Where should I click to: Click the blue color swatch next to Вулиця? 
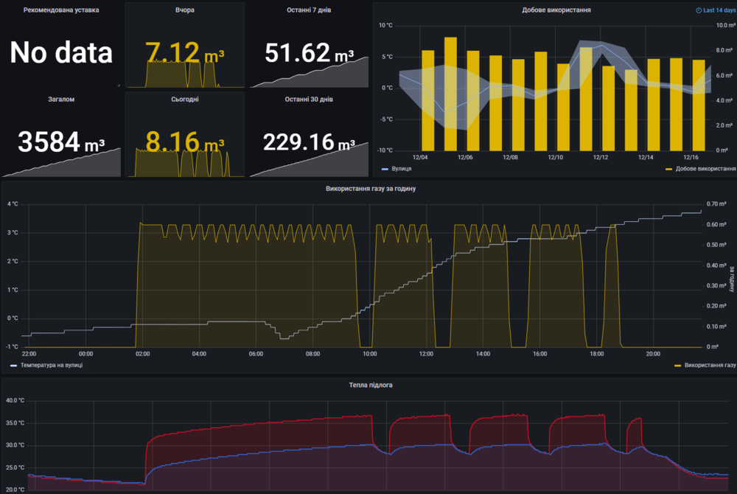[385, 169]
